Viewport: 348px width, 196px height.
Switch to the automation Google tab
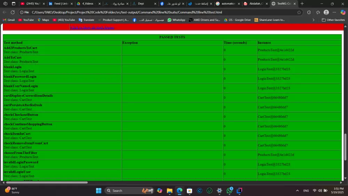(228, 3)
